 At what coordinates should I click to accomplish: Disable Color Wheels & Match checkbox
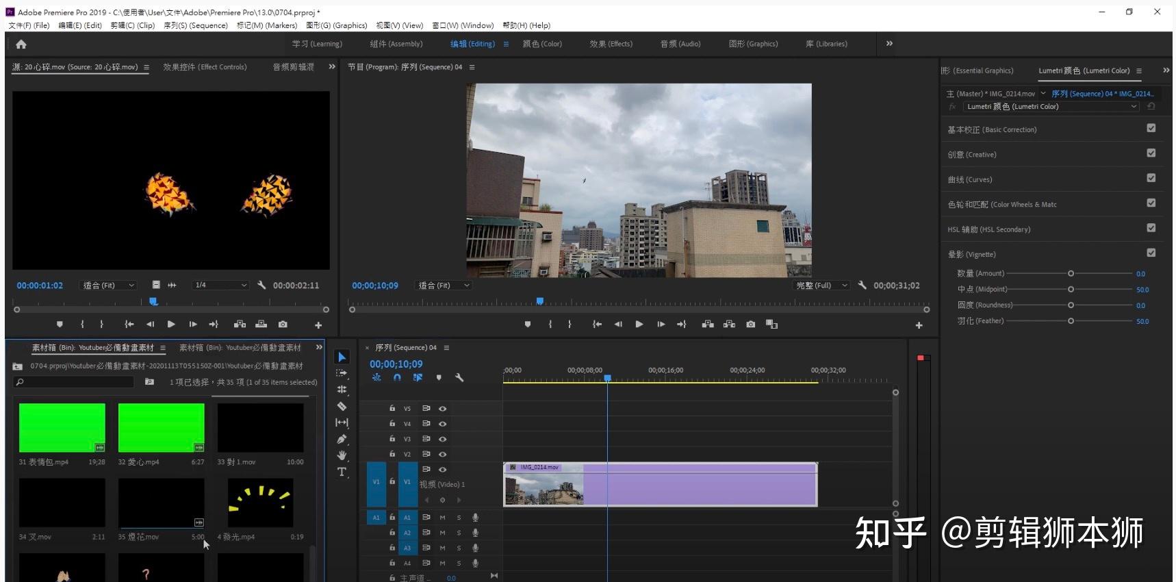coord(1151,203)
